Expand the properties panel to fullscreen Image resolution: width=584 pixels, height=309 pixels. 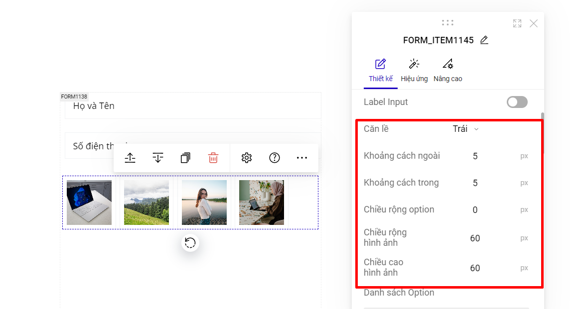[x=517, y=23]
